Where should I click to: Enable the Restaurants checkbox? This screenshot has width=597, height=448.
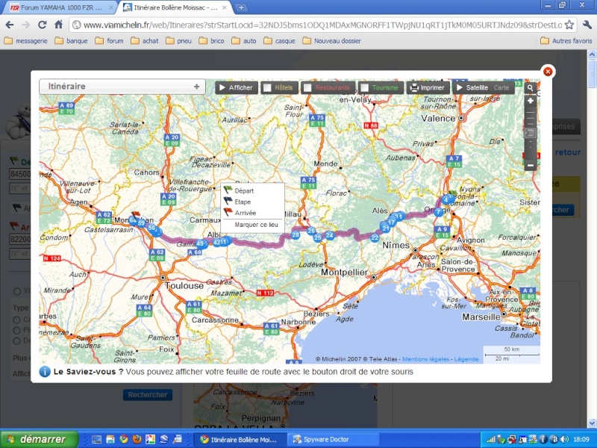pyautogui.click(x=307, y=88)
